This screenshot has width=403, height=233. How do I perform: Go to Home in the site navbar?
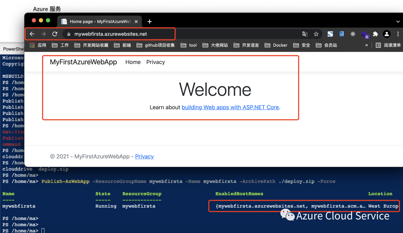(133, 62)
